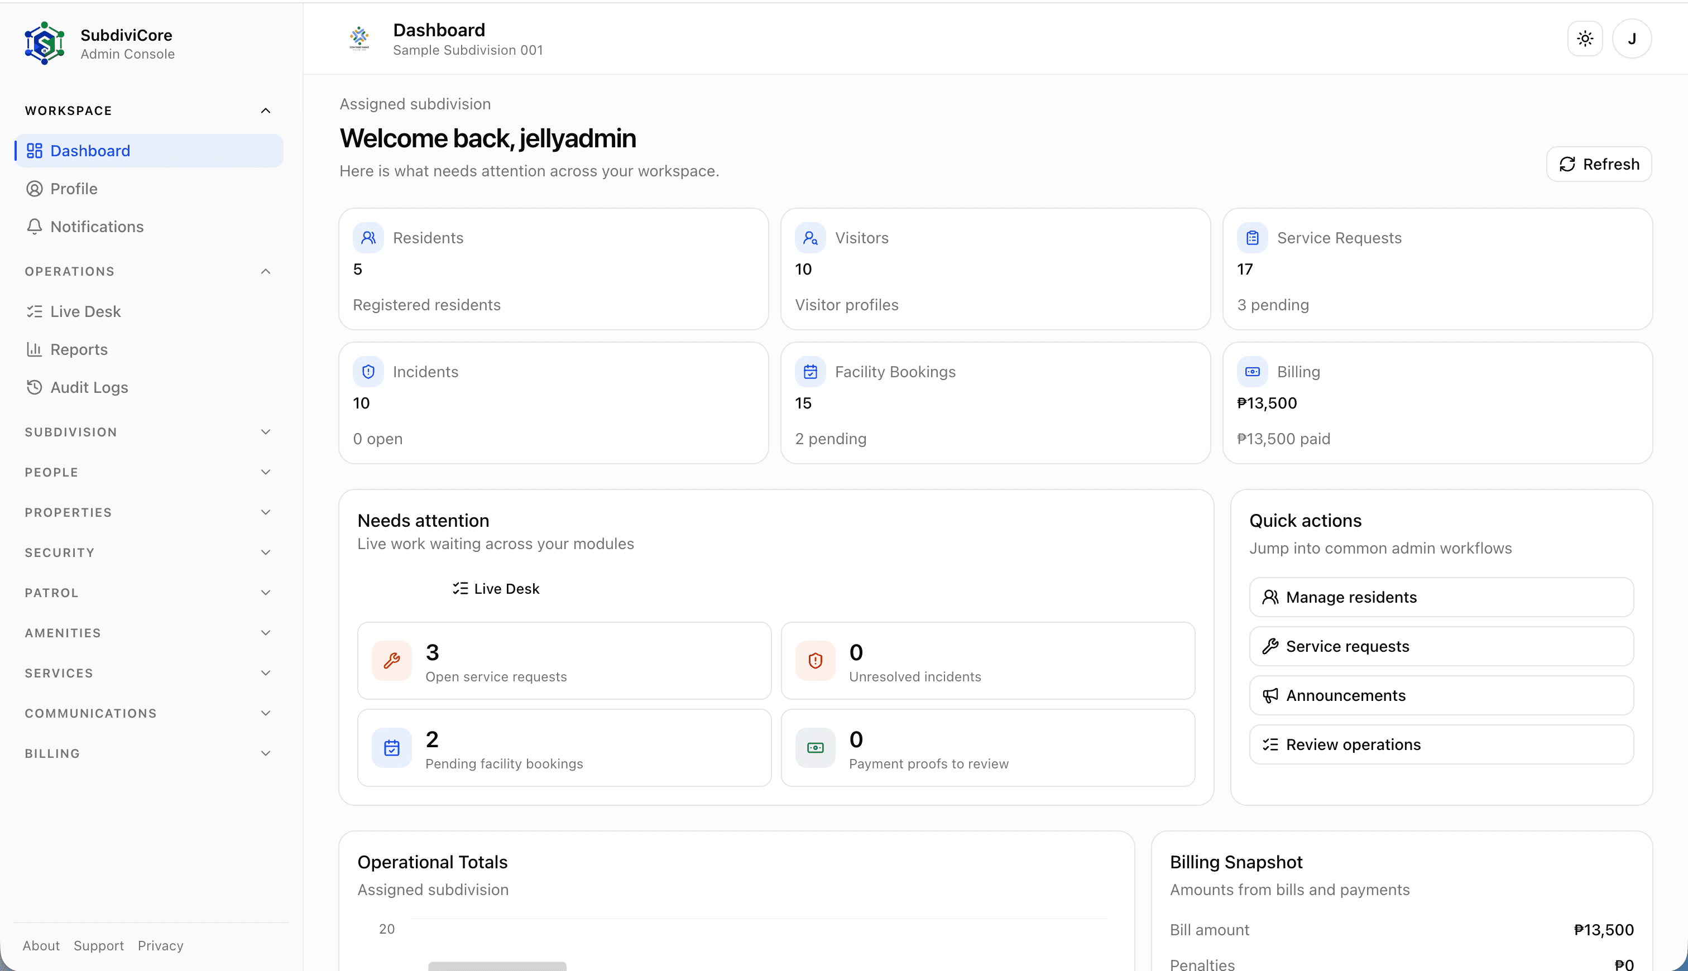The image size is (1688, 971).
Task: Click the Audit Logs history icon
Action: [34, 387]
